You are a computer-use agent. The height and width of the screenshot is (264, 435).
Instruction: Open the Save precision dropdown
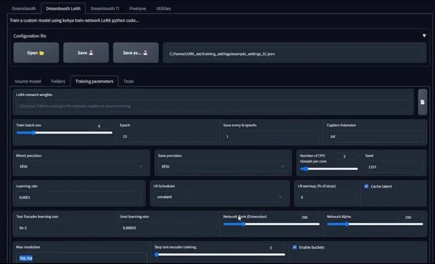223,166
